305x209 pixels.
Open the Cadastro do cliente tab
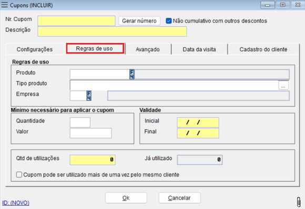[x=263, y=49]
